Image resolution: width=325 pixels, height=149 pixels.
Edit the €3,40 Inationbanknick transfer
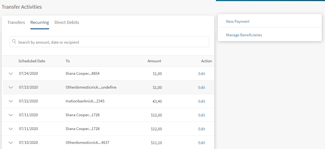pos(202,101)
